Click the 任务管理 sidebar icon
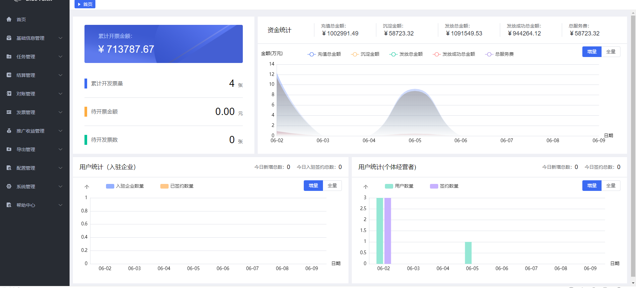Image resolution: width=636 pixels, height=288 pixels. point(9,56)
